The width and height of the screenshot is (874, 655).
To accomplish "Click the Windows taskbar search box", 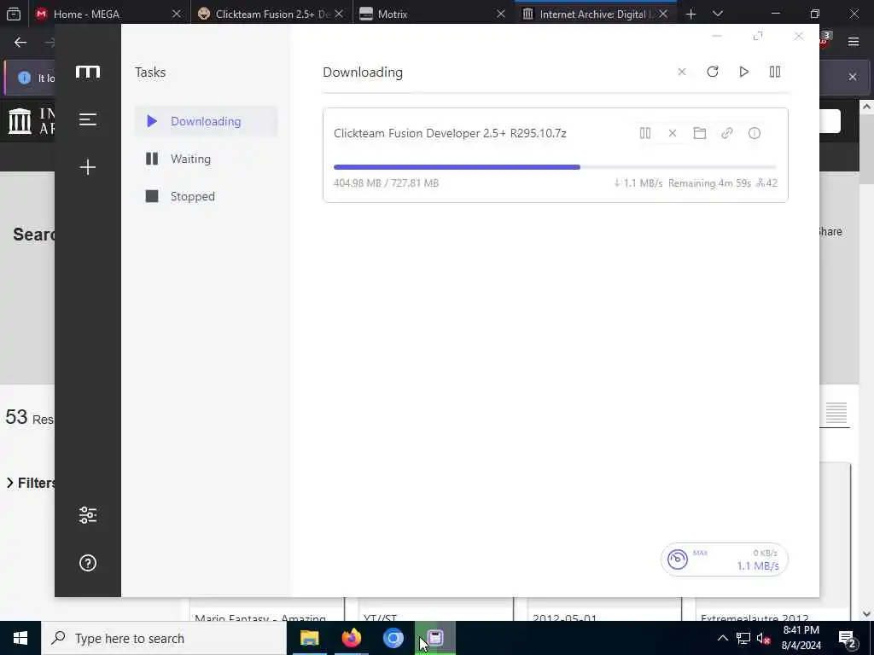I will [x=164, y=638].
